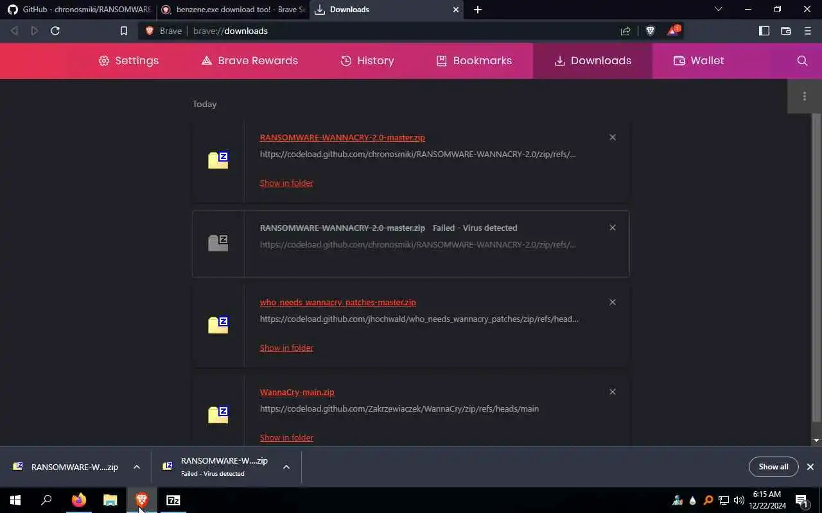Remove who_needs_wannacry_patches-master.zip from the list

coord(613,302)
